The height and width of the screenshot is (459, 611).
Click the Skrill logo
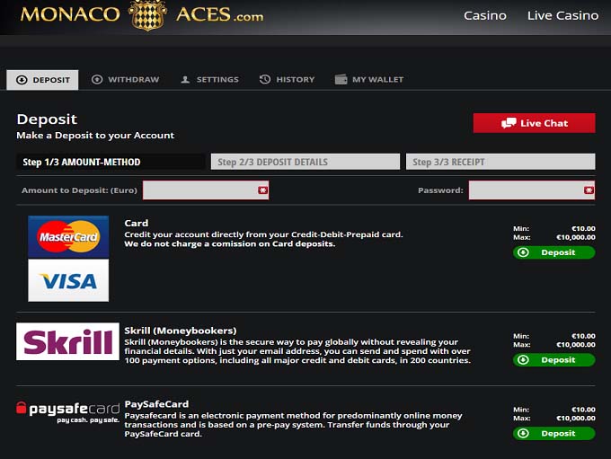point(67,342)
